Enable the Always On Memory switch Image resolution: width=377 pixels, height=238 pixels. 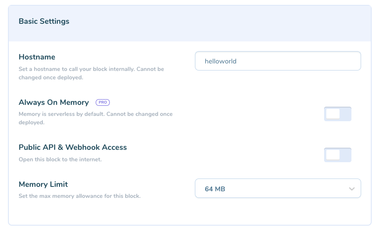pyautogui.click(x=338, y=114)
